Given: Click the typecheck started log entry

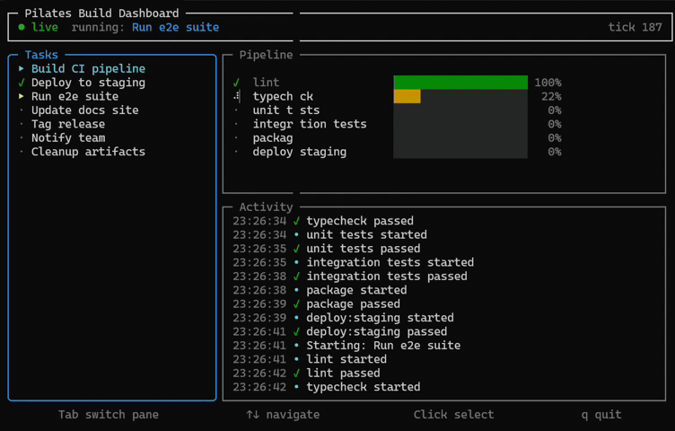Looking at the screenshot, I should 327,387.
